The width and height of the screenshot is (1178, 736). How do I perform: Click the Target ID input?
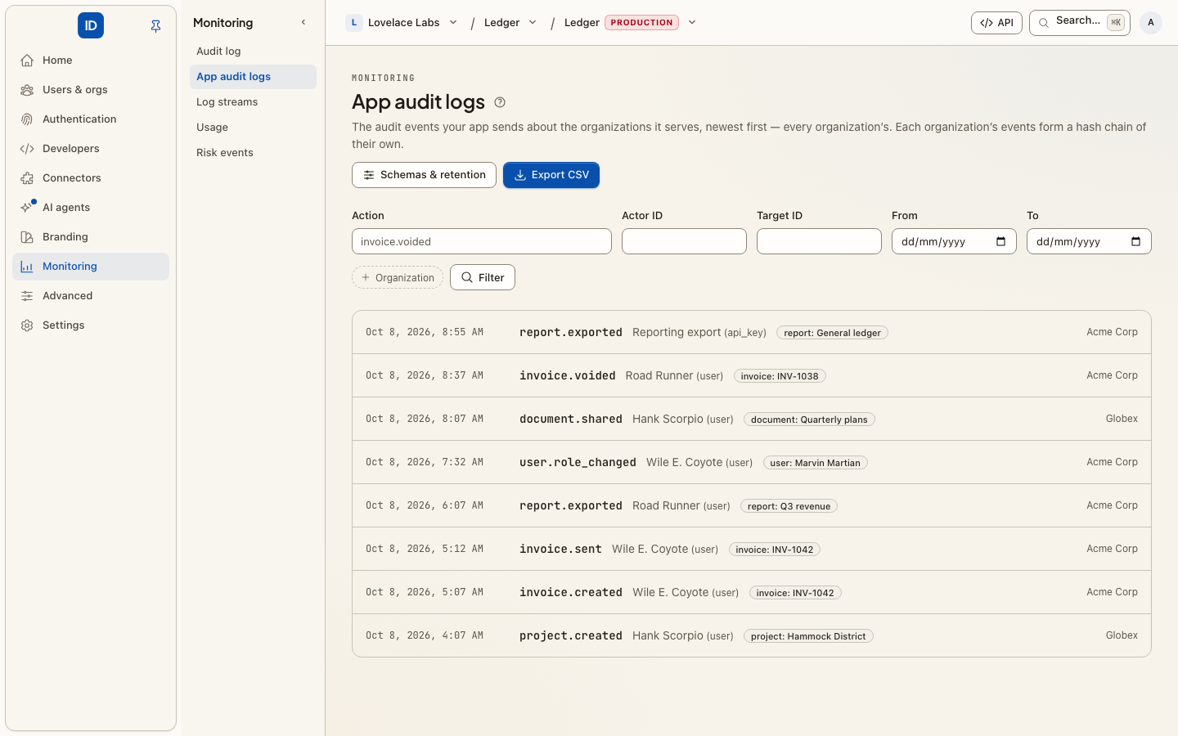click(819, 241)
